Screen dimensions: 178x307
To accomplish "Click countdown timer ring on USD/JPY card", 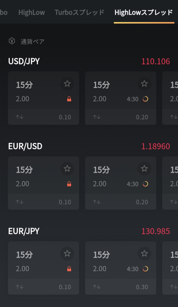I will pyautogui.click(x=145, y=99).
